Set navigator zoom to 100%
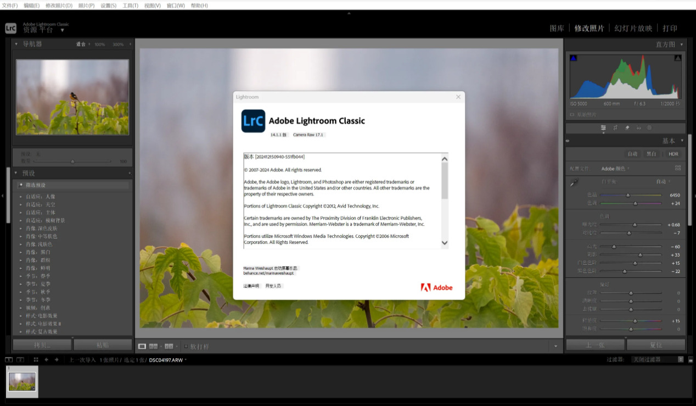The width and height of the screenshot is (696, 406). [99, 45]
